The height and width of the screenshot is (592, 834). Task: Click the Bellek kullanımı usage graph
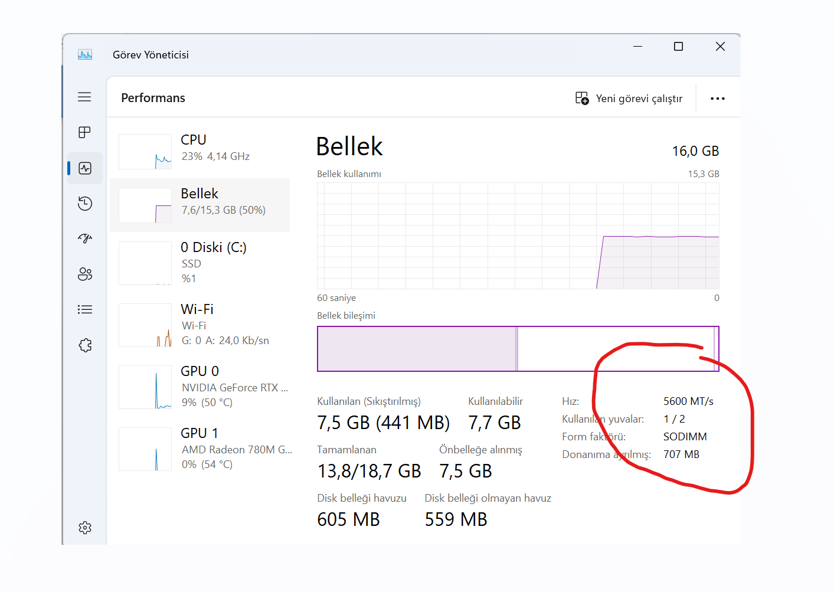tap(518, 236)
